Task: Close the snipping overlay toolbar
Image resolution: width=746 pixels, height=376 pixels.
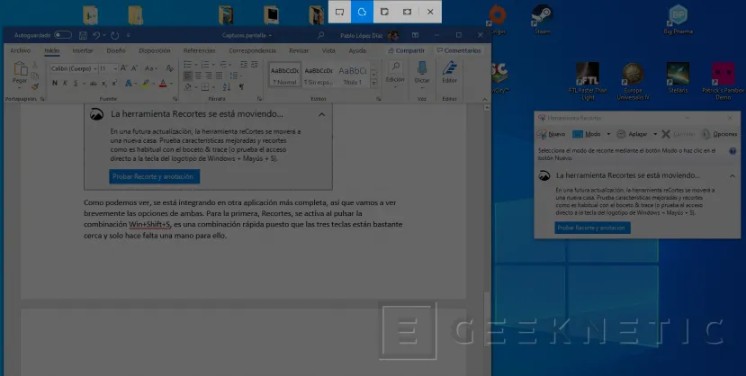Action: pos(430,12)
